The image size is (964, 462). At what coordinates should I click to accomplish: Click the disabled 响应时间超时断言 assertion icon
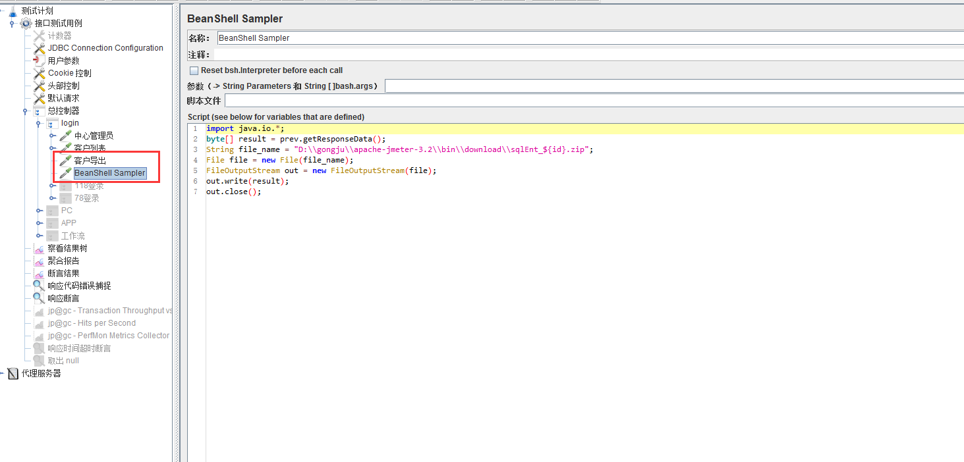pos(40,348)
